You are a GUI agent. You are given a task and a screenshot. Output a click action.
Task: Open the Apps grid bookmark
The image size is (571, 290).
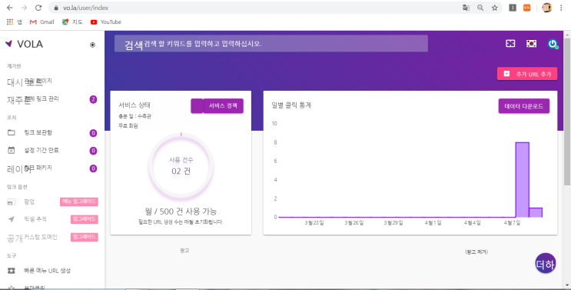(x=14, y=22)
